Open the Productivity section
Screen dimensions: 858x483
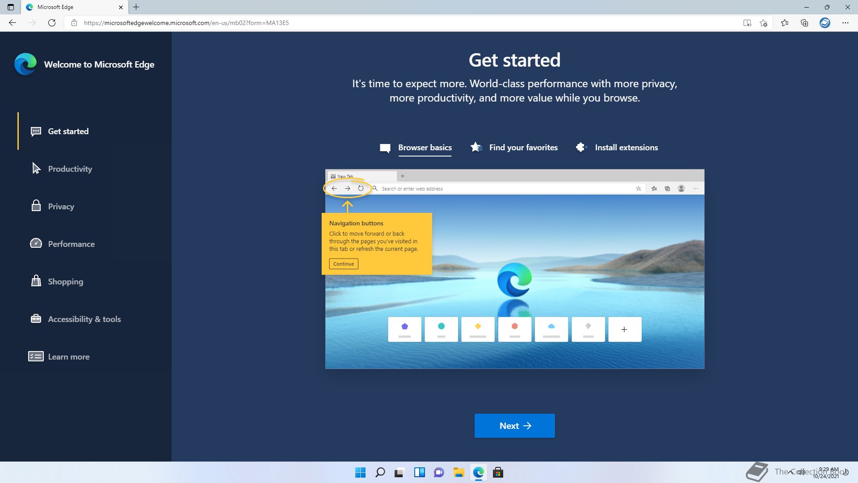click(70, 169)
